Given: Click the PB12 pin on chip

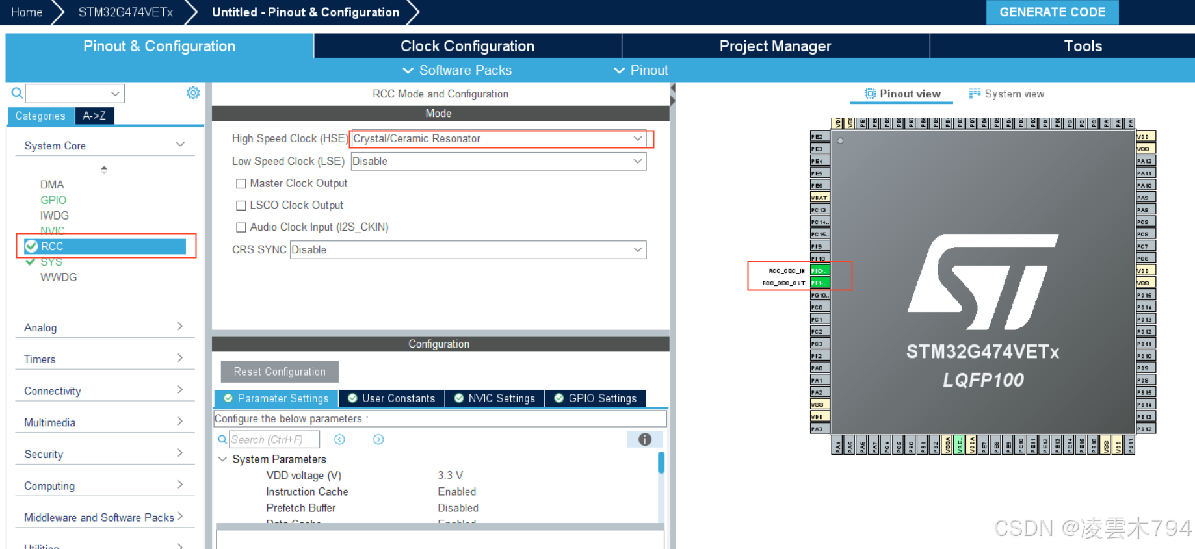Looking at the screenshot, I should click(x=1146, y=429).
